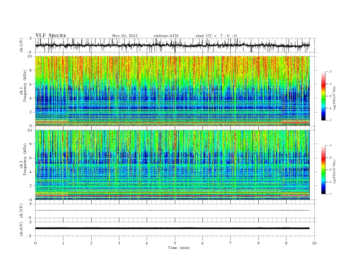Viewport: 354px width, 273px height.
Task: Click the ch.2 'Frequency (kHz)' axis label
Action: [x=25, y=159]
